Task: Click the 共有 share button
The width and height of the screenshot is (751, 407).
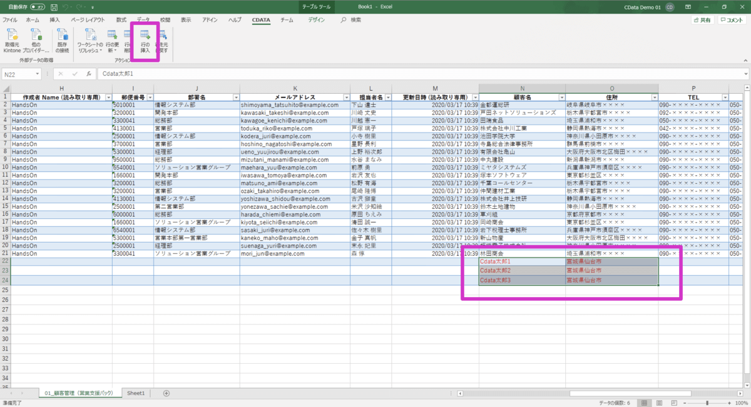Action: 702,20
